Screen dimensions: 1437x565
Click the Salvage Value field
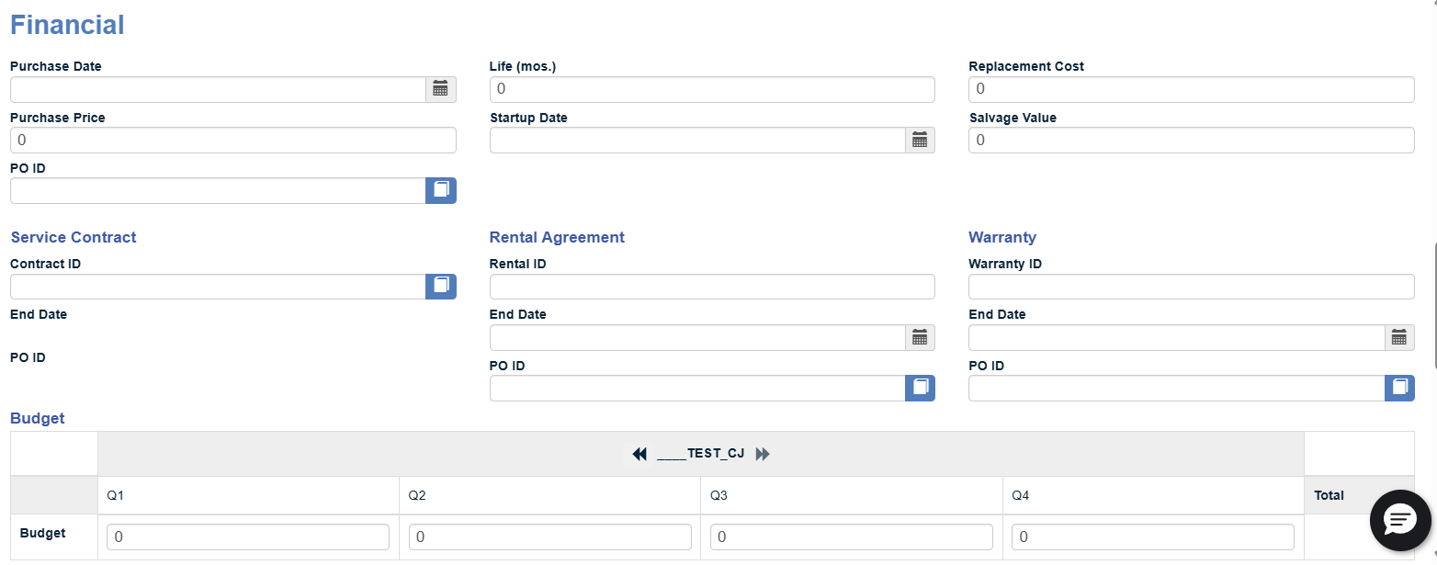[x=1192, y=140]
